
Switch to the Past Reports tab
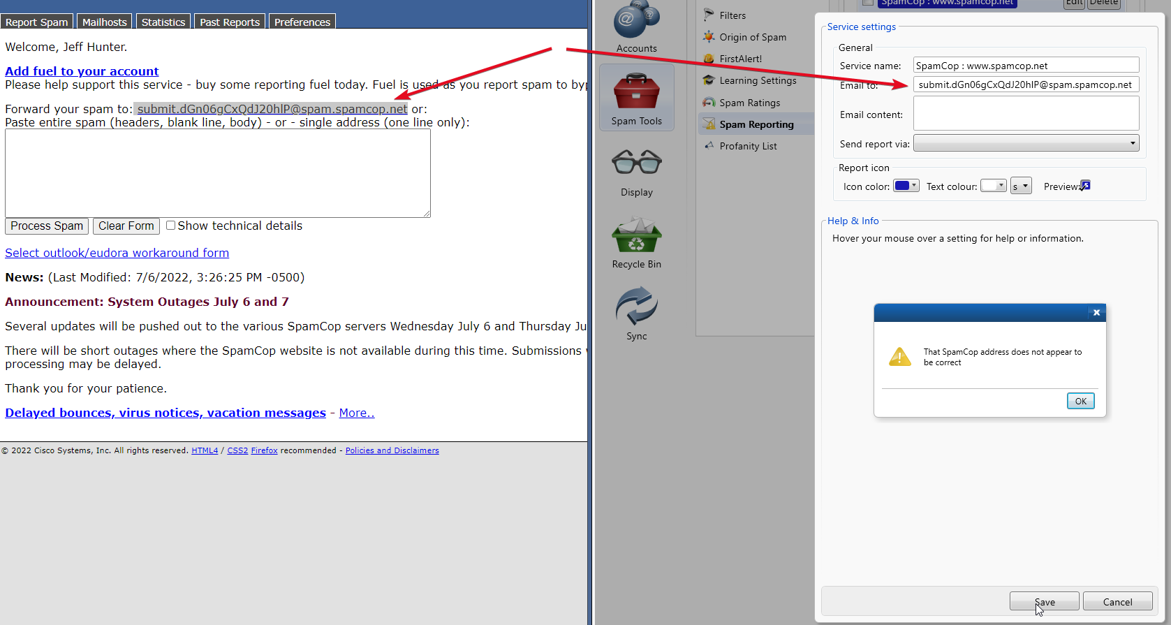point(230,22)
